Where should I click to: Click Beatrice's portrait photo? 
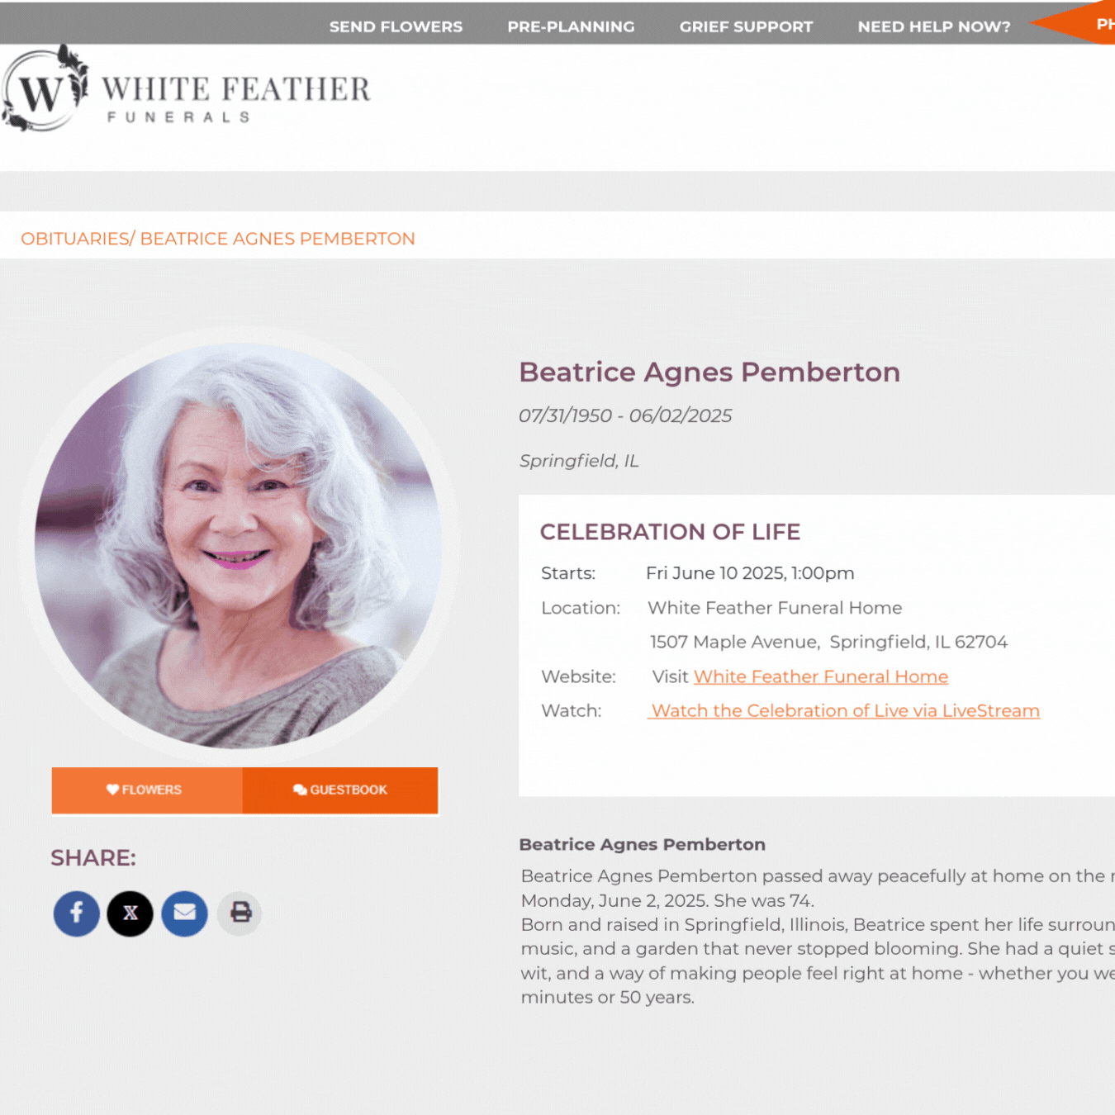click(x=238, y=545)
